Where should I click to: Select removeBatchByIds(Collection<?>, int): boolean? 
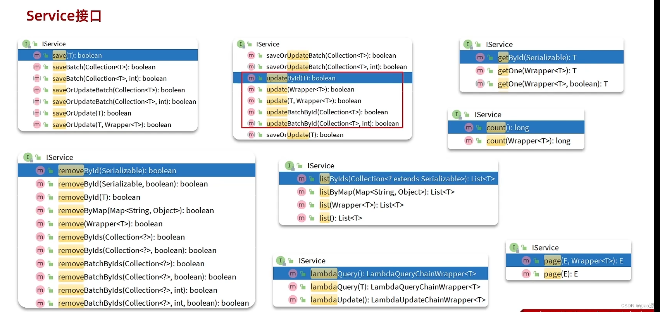click(138, 290)
